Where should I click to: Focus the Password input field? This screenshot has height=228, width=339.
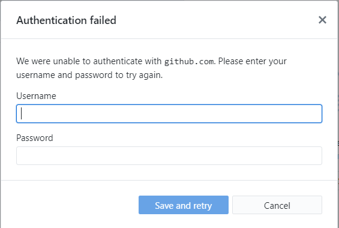click(x=169, y=155)
